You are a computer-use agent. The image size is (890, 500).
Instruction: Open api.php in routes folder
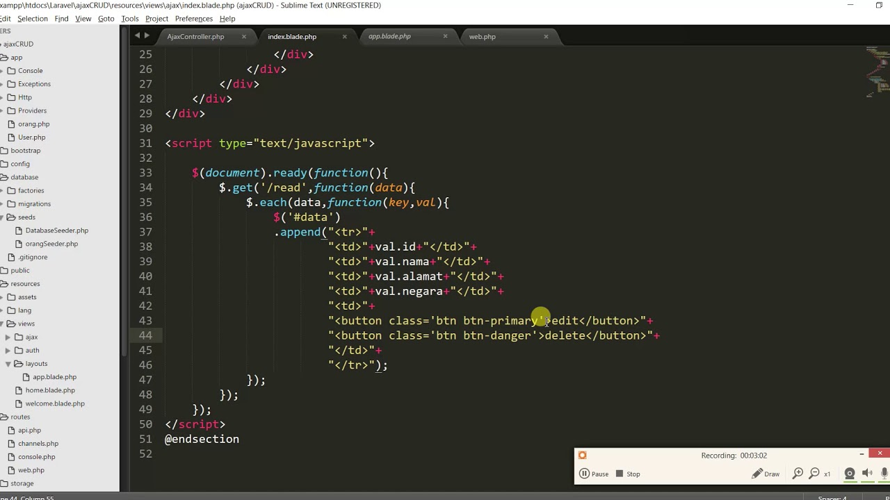(29, 431)
